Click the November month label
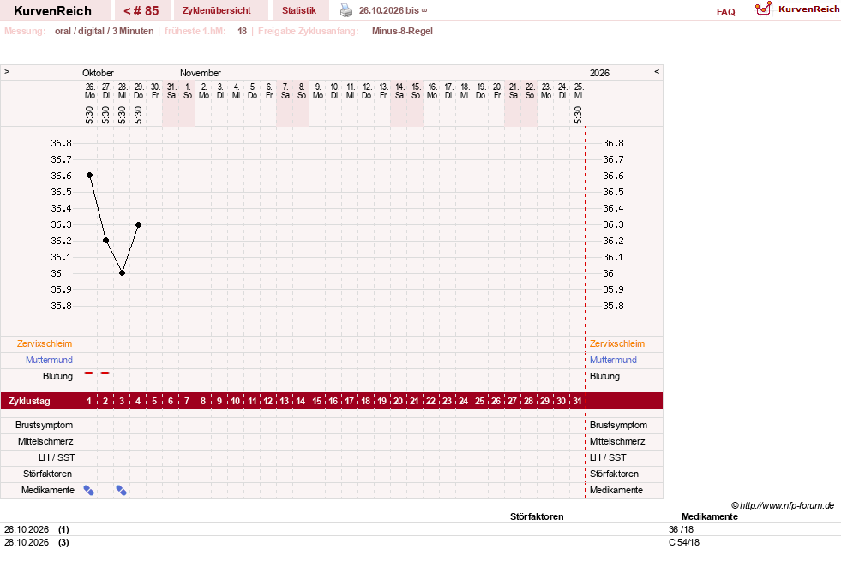 (x=201, y=73)
